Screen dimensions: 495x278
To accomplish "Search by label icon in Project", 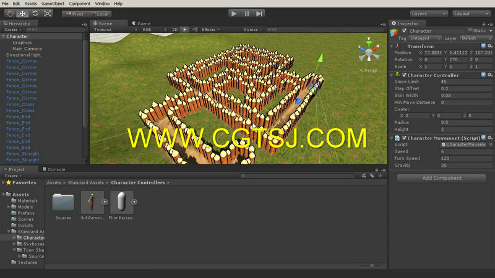I will click(372, 175).
